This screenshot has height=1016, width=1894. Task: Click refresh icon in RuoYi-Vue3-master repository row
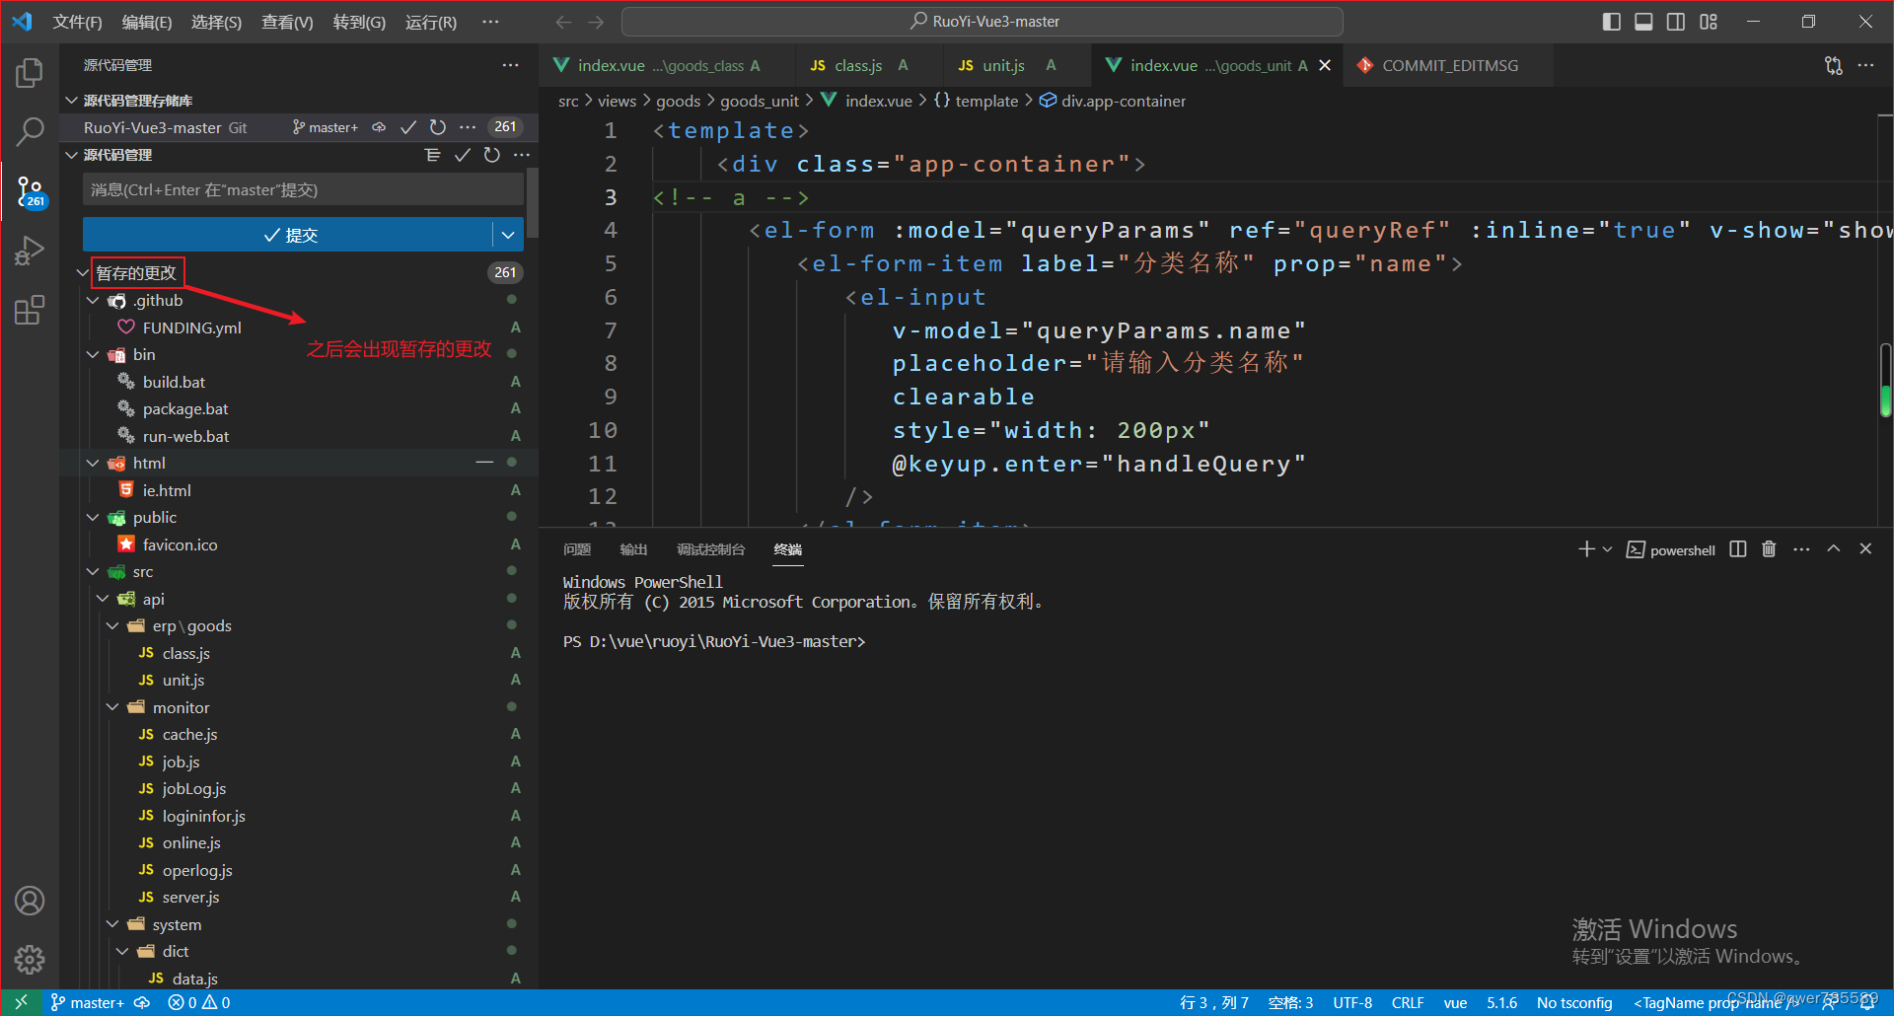[x=438, y=127]
